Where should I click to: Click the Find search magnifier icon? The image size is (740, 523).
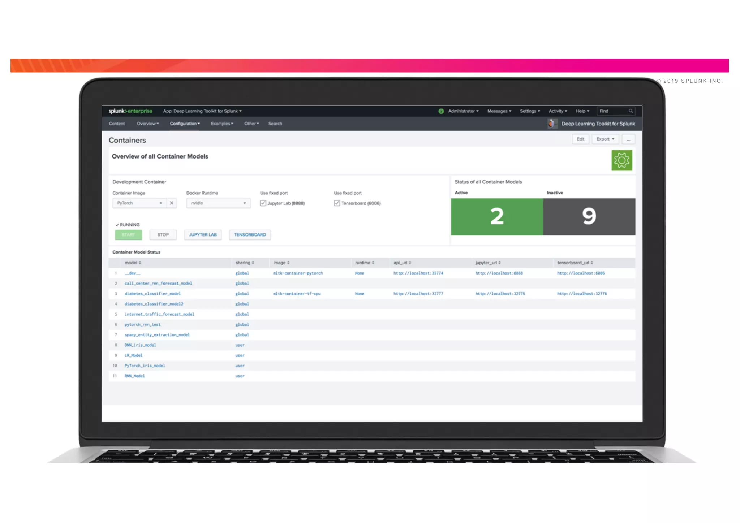point(631,111)
